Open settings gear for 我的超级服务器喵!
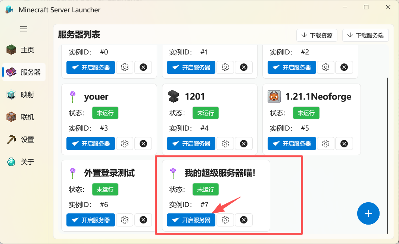The width and height of the screenshot is (399, 244). point(225,220)
